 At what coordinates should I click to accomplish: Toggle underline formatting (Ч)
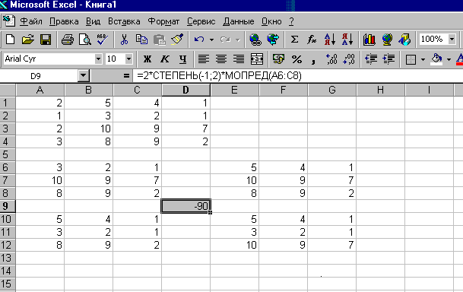pyautogui.click(x=182, y=59)
